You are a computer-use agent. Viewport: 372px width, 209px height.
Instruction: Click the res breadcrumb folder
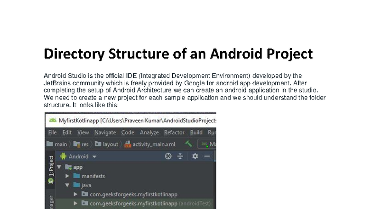pyautogui.click(x=81, y=144)
